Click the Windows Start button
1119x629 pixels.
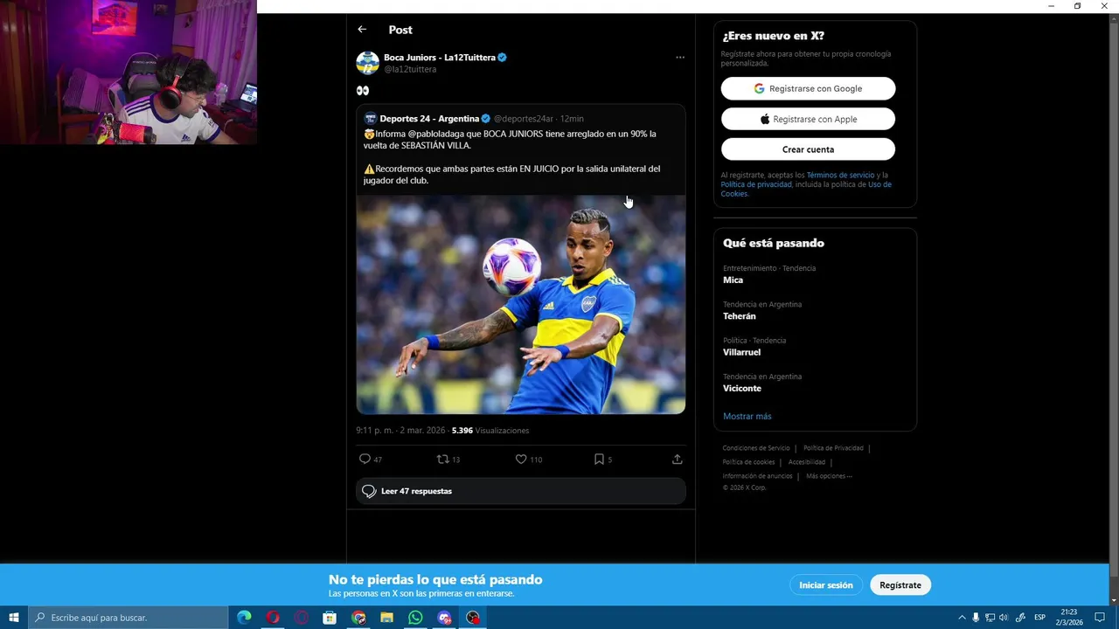pos(14,618)
